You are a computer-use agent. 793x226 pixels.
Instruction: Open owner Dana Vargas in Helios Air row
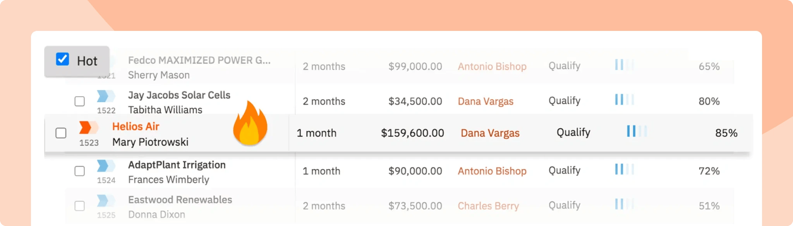coord(490,133)
